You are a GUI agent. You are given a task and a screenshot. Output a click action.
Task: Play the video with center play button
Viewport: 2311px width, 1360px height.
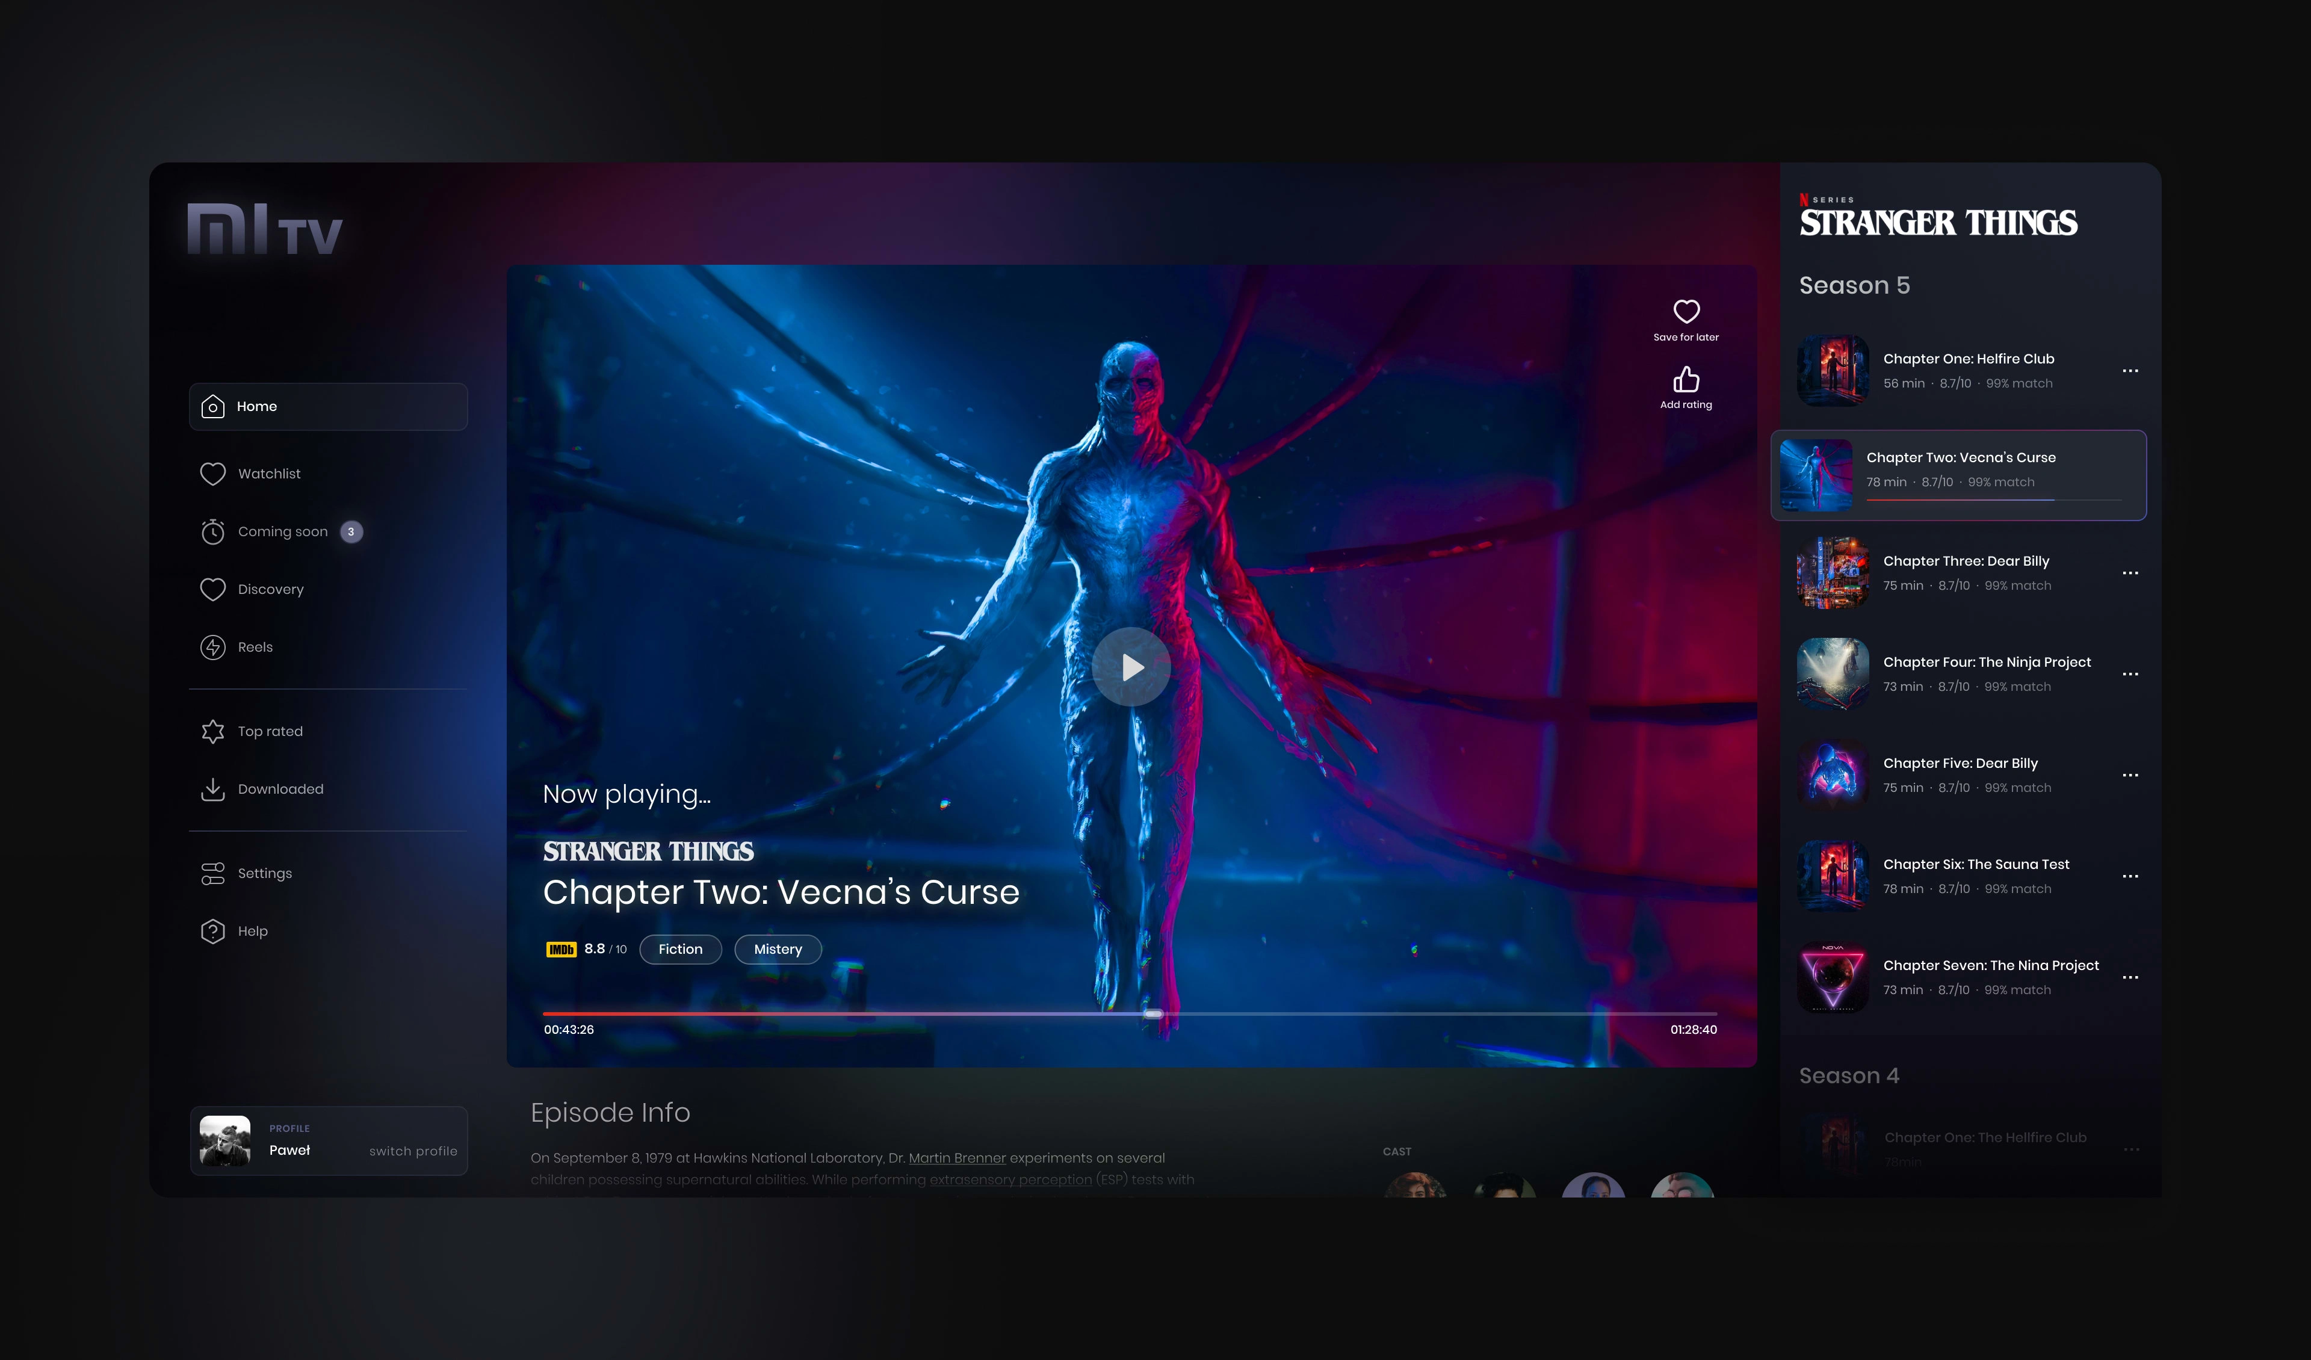coord(1131,667)
